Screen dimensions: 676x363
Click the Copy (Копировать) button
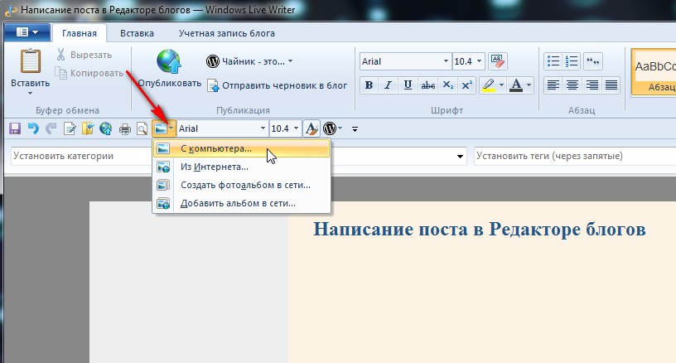(89, 73)
